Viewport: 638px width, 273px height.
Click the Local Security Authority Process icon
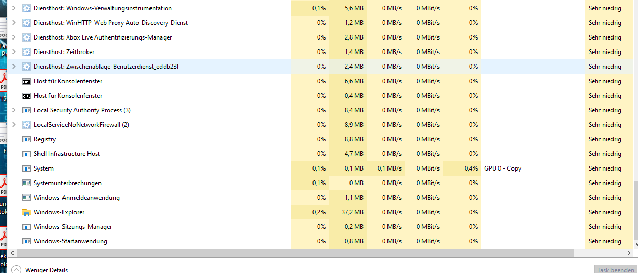(27, 110)
